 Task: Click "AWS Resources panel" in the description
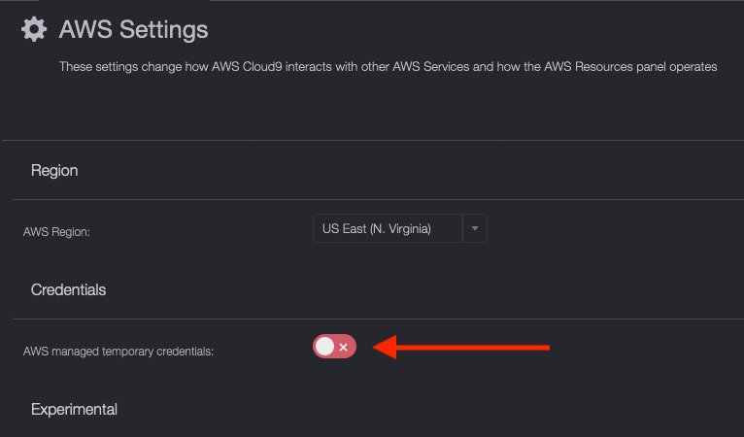click(605, 66)
